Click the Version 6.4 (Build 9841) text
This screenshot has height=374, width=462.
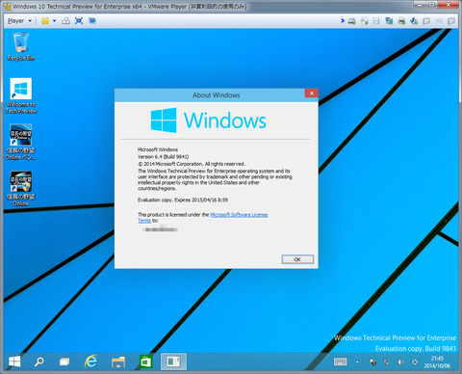(x=163, y=157)
